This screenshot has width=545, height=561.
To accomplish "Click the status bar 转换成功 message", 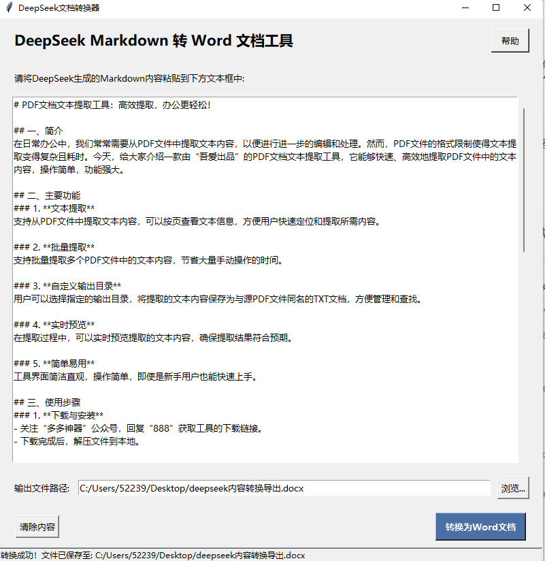I will tap(153, 556).
